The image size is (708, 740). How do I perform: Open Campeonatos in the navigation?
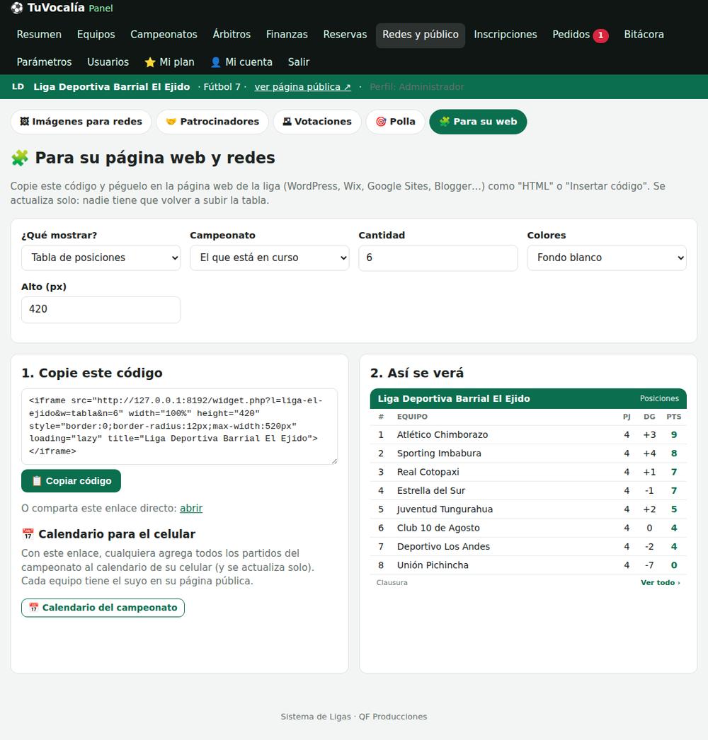(x=164, y=35)
